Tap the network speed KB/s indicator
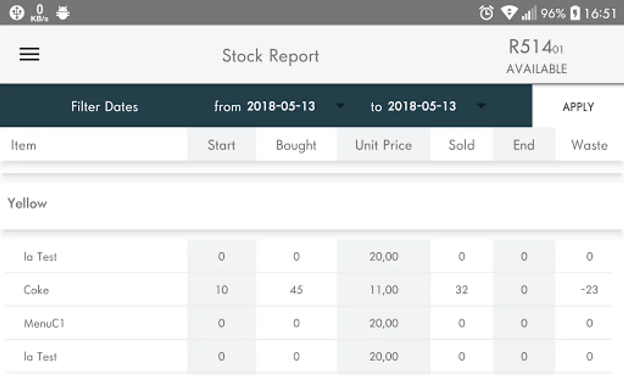This screenshot has width=624, height=375. (39, 13)
